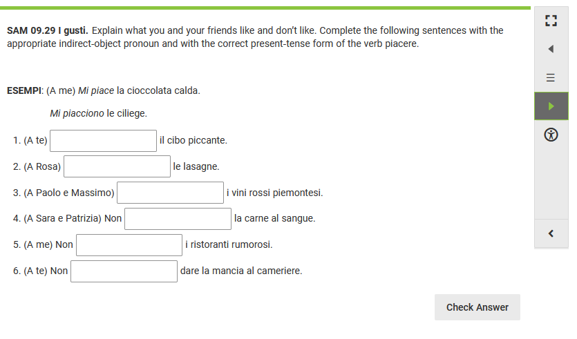This screenshot has width=577, height=339.
Task: Open the hamburger list menu icon
Action: pyautogui.click(x=551, y=77)
